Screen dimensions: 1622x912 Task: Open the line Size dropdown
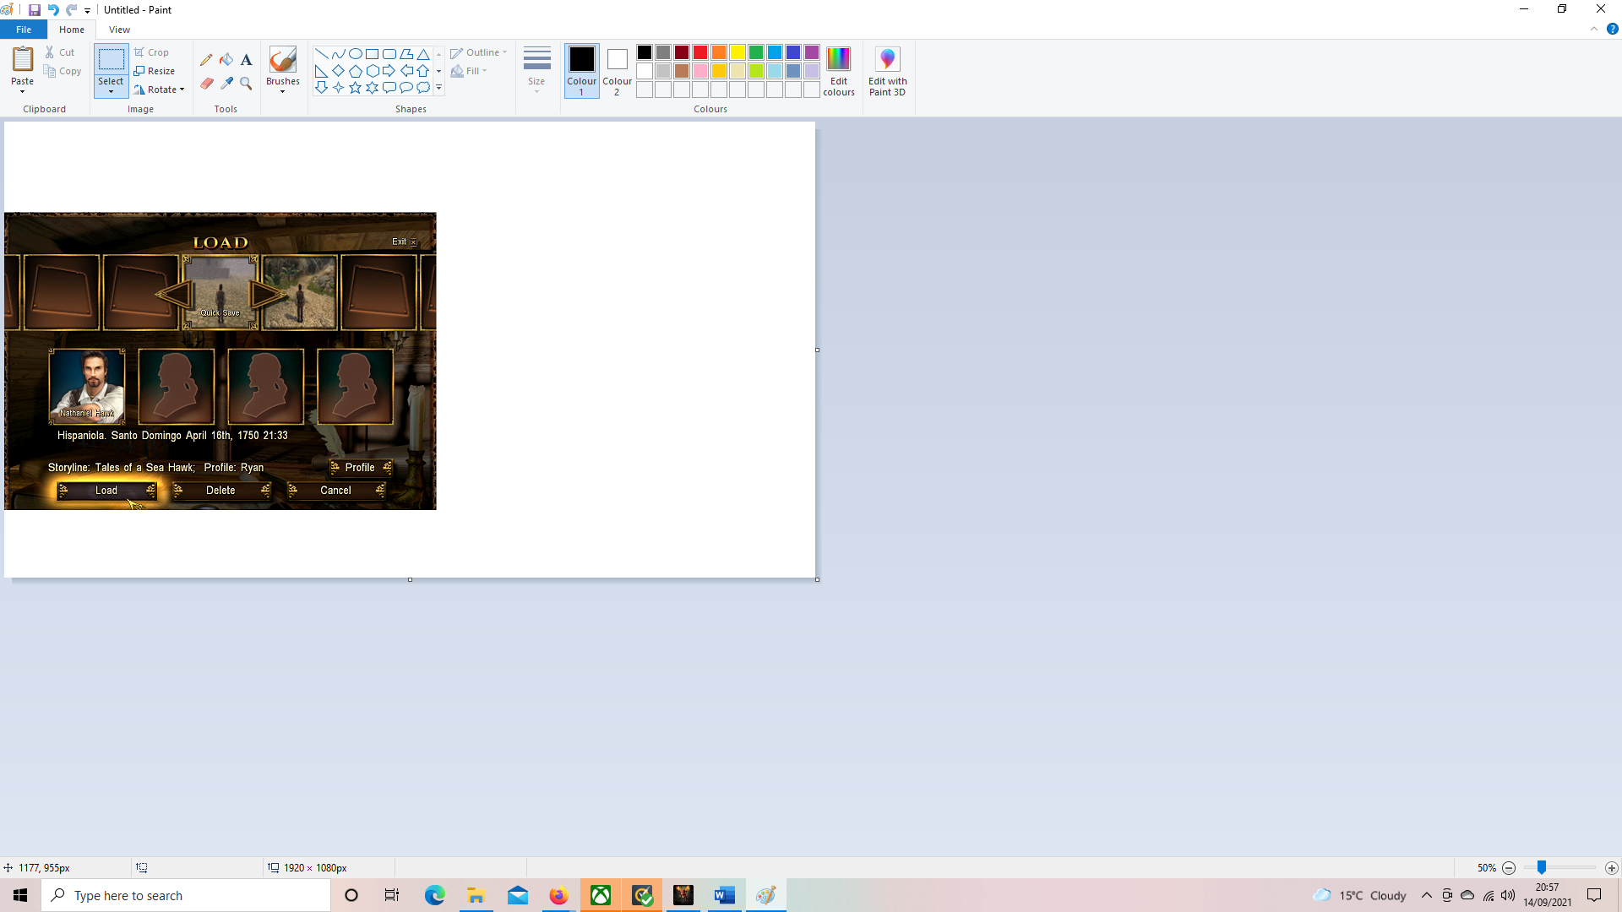click(536, 71)
